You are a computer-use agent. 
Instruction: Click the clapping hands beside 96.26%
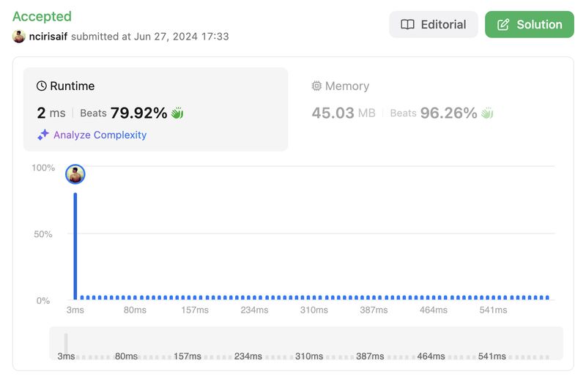(x=487, y=113)
